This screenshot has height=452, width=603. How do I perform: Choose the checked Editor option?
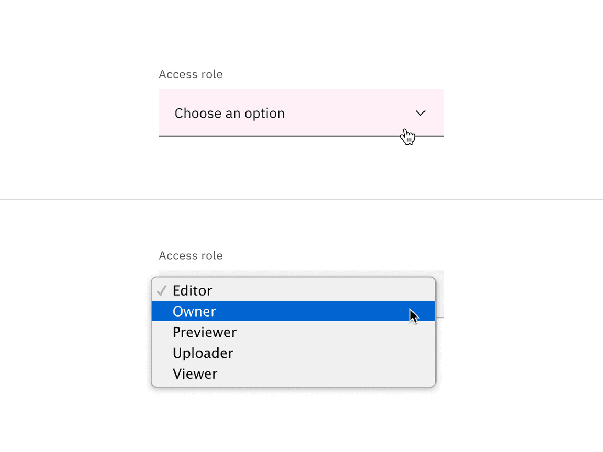193,290
